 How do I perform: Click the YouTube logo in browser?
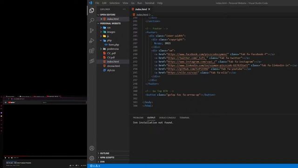[x=12, y=103]
